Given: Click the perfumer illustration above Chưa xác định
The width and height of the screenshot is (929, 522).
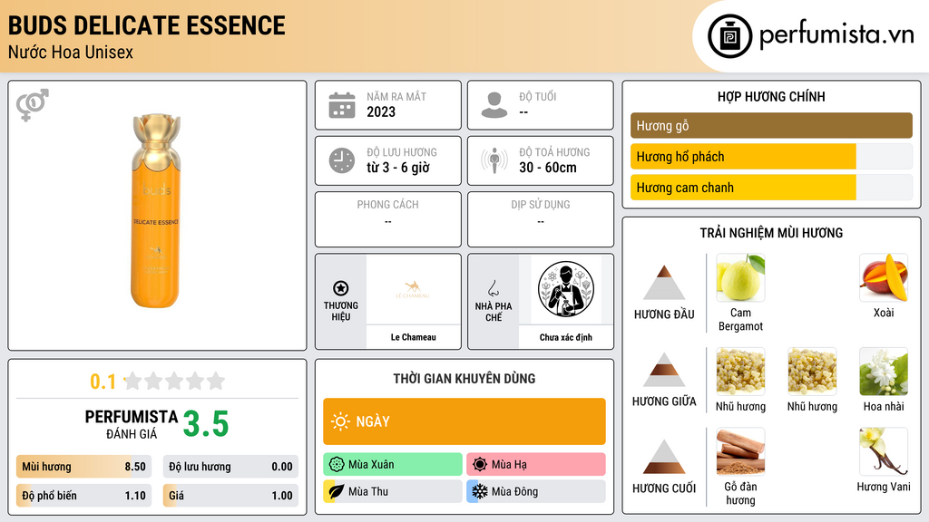Looking at the screenshot, I should [566, 289].
